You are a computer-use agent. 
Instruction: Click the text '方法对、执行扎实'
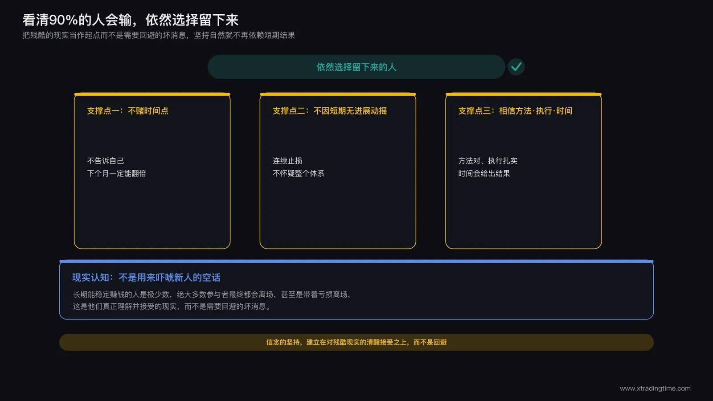(488, 161)
